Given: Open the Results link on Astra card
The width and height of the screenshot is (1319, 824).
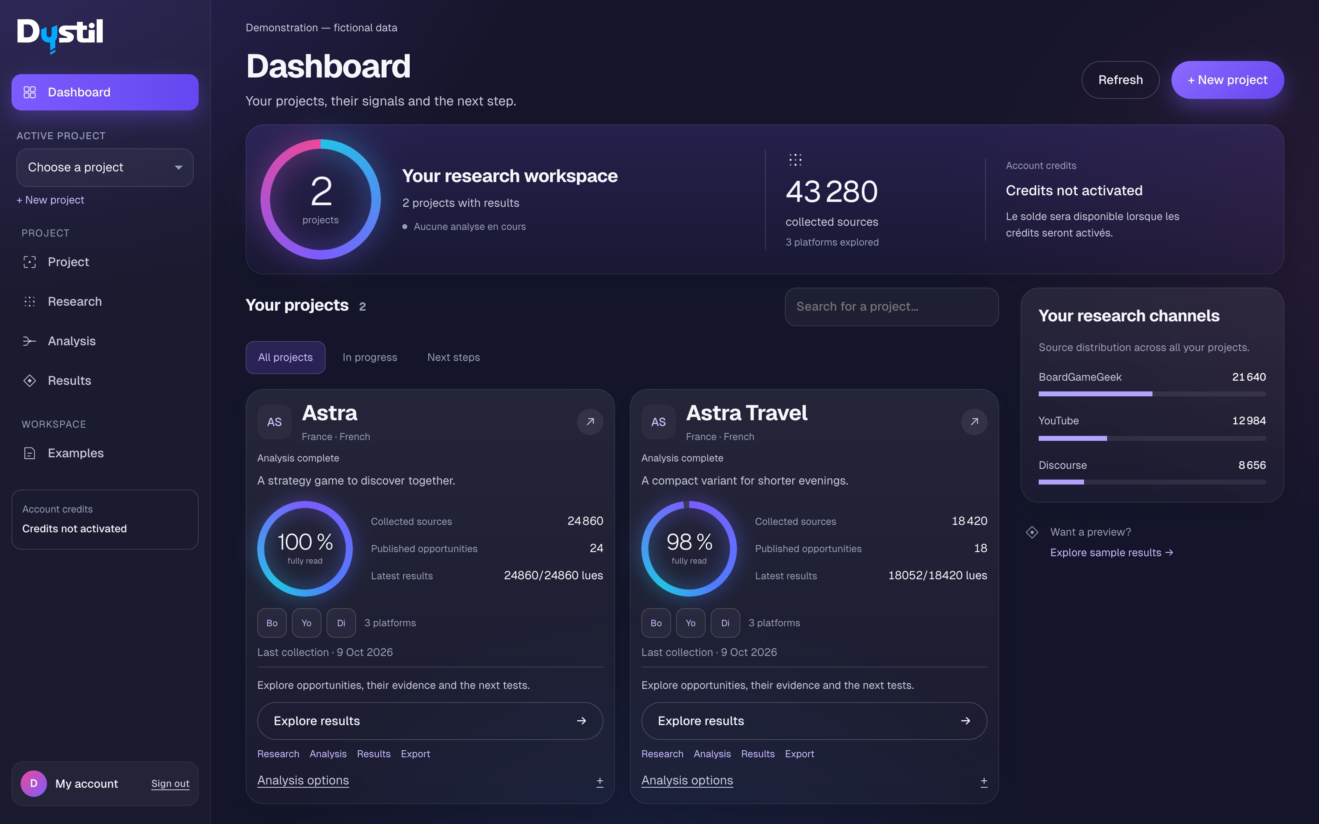Looking at the screenshot, I should [x=374, y=754].
